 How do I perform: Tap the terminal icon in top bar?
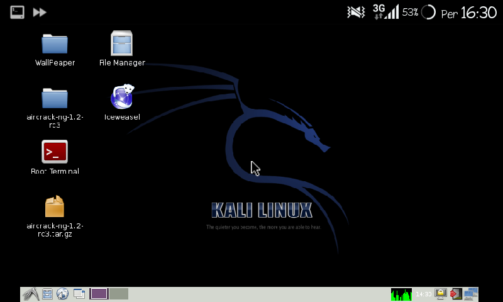point(17,12)
